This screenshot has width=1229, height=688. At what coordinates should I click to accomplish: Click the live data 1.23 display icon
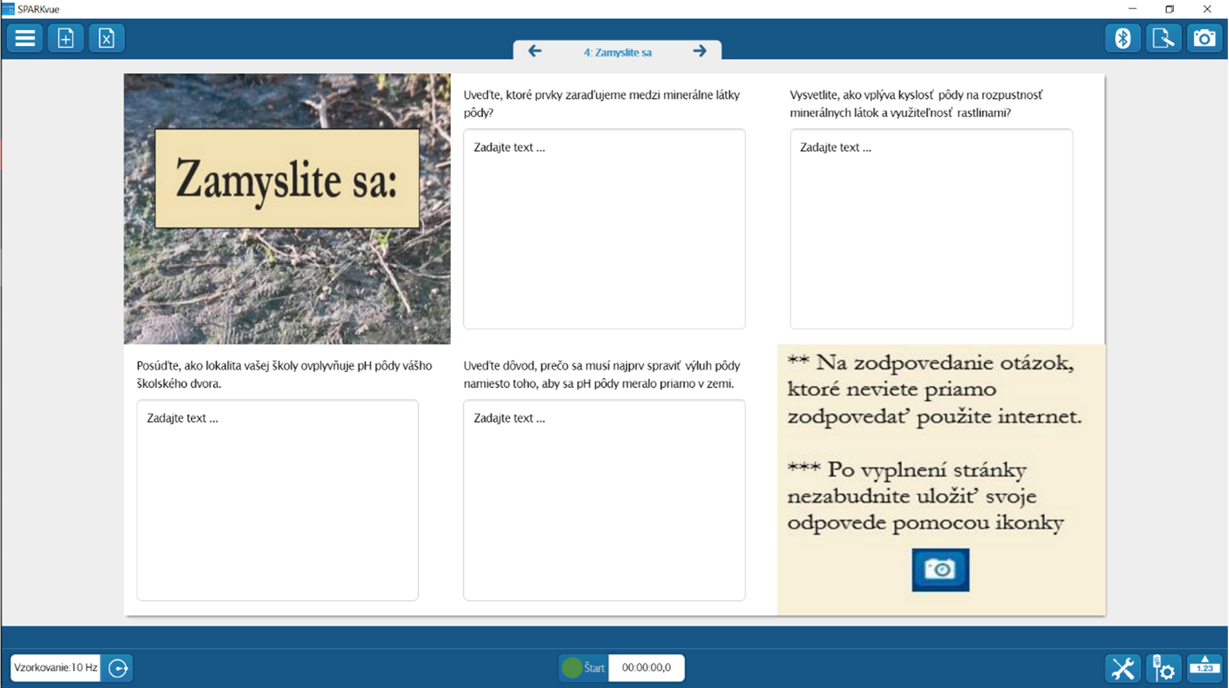(x=1204, y=668)
